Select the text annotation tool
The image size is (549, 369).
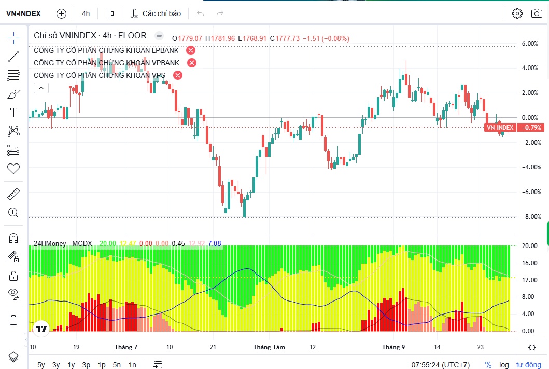[13, 113]
